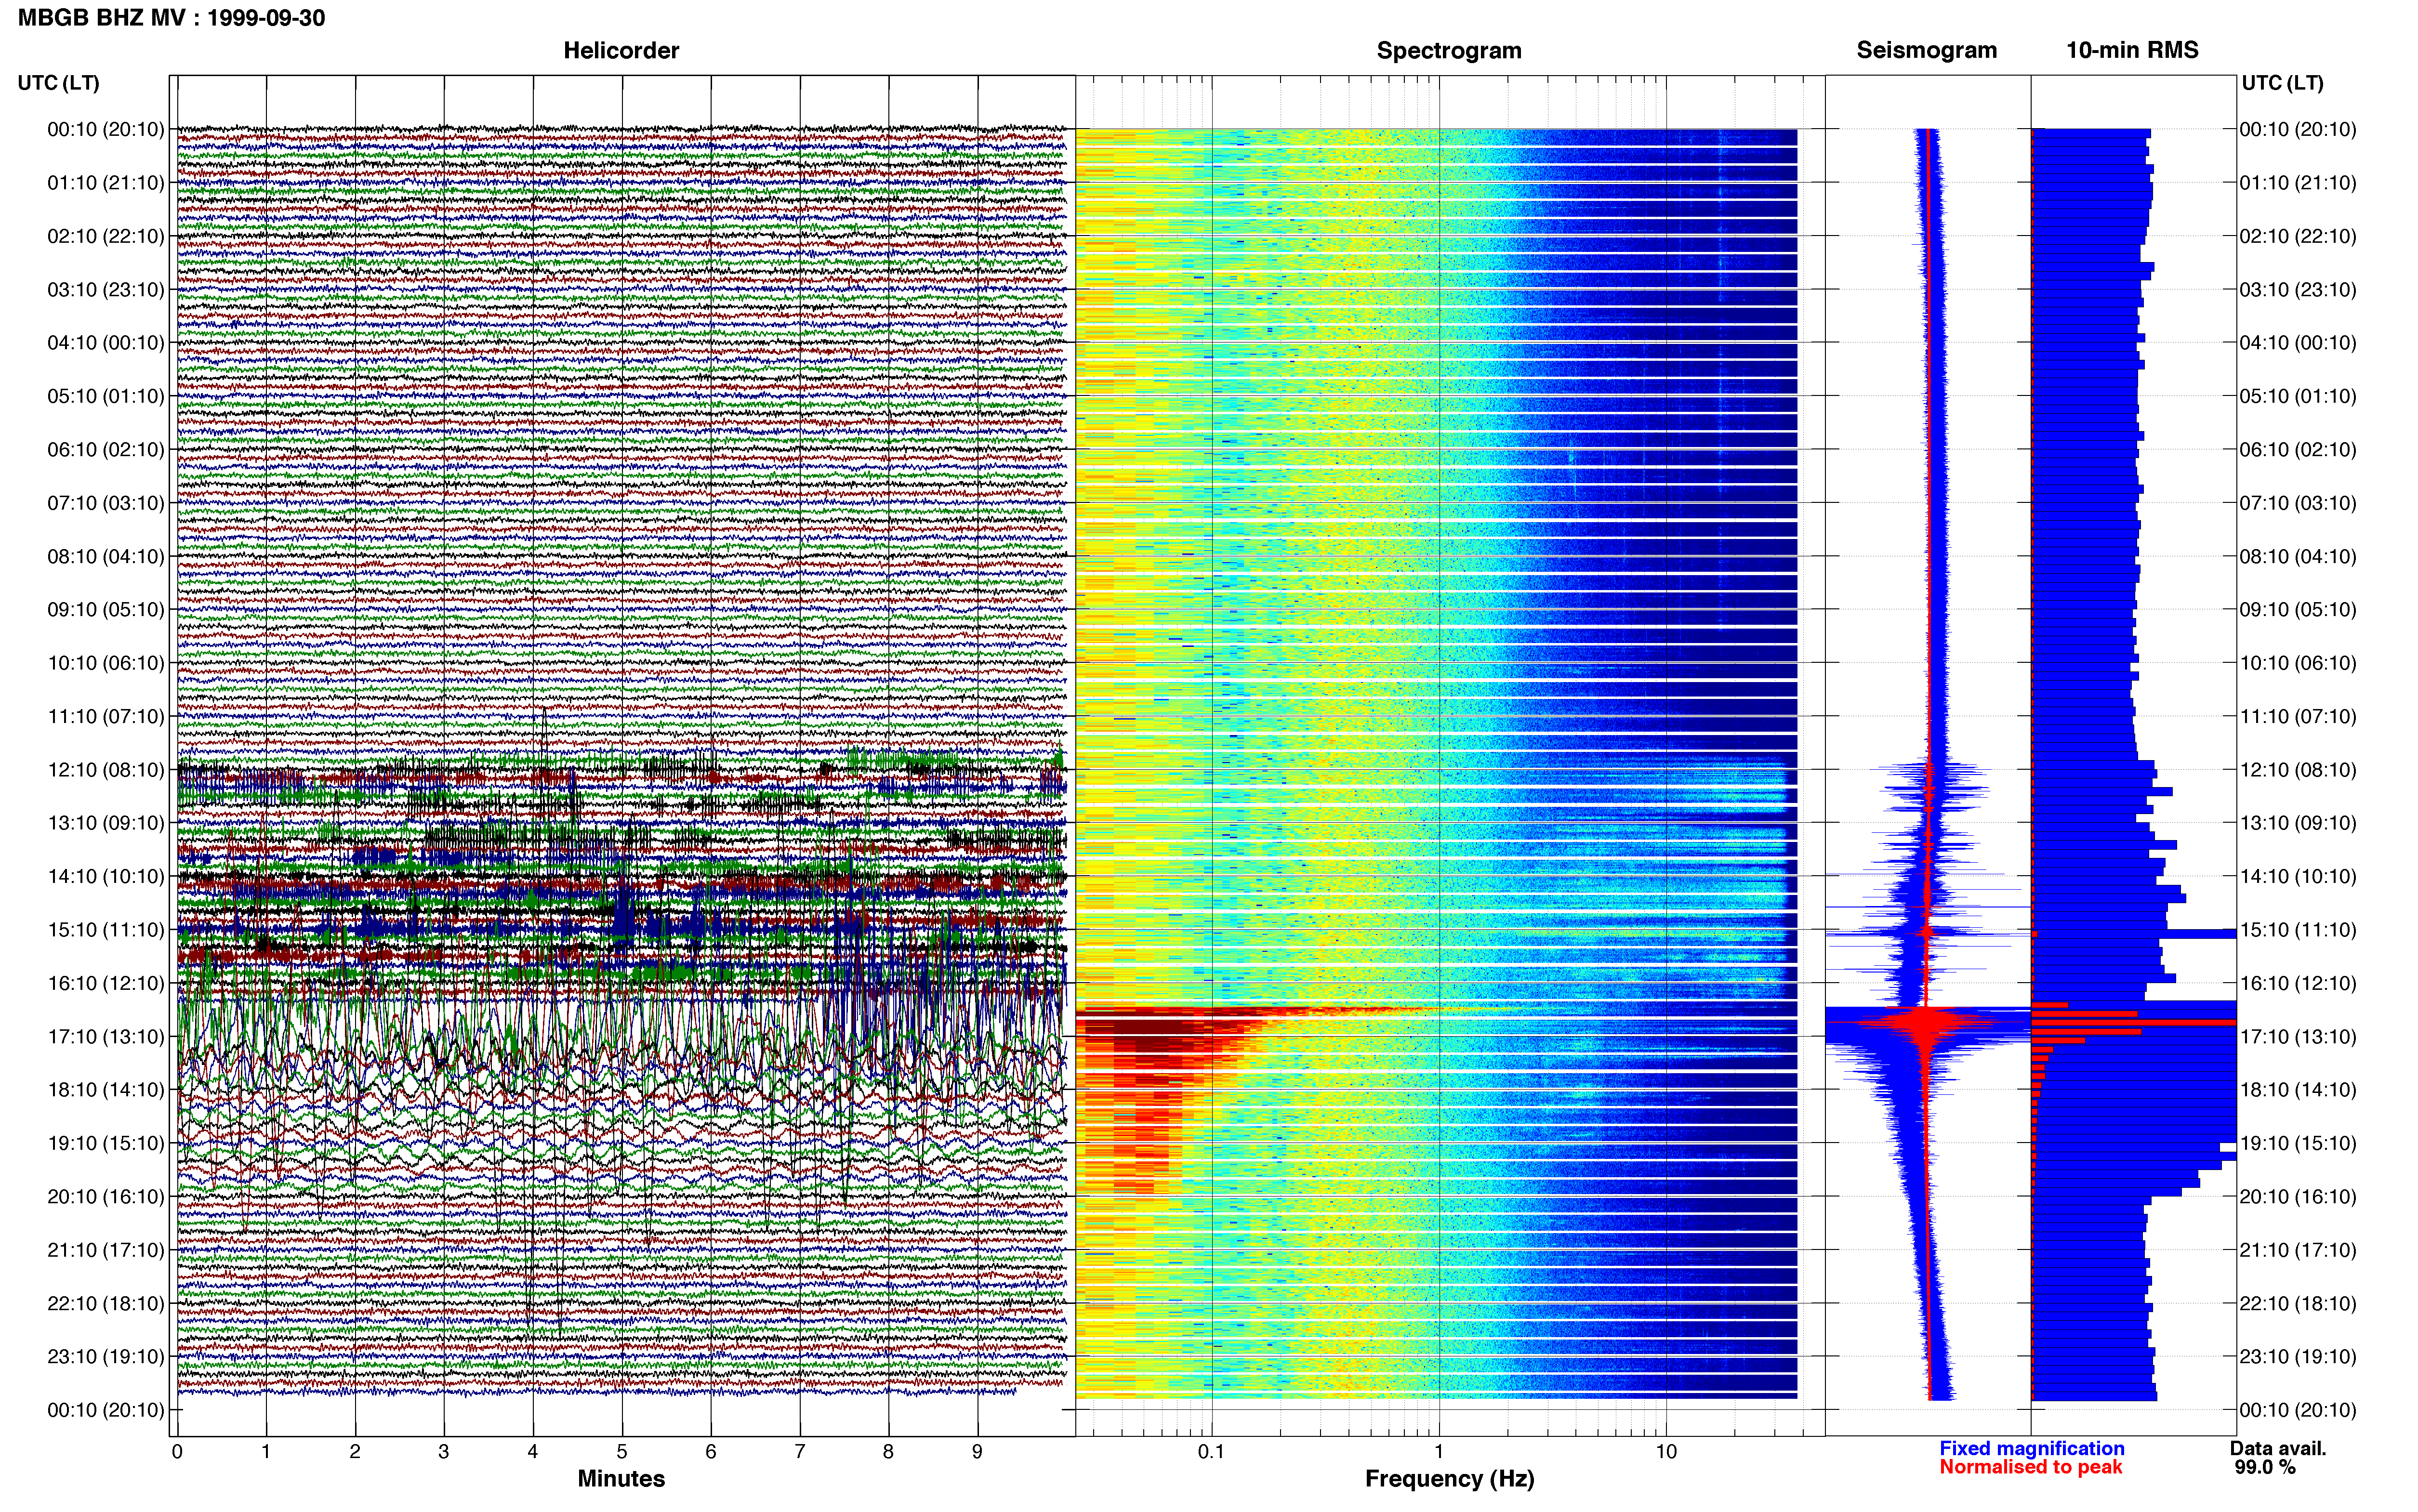Click '20:10 (16:10)' on the right time axis
This screenshot has width=2418, height=1512.
2298,1196
